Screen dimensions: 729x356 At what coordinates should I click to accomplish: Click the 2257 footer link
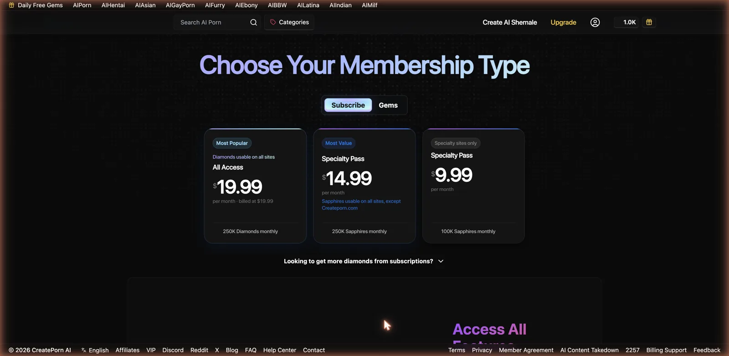pos(632,350)
